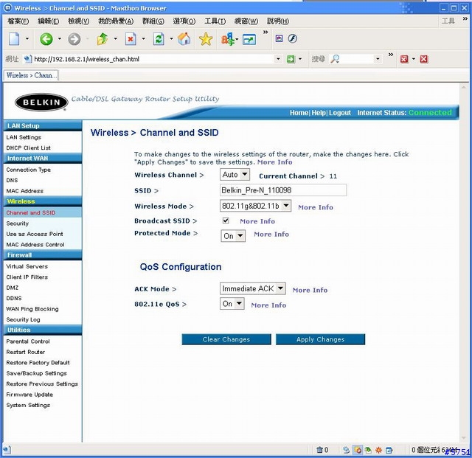This screenshot has height=458, width=472.
Task: Click the new page toolbar icon
Action: pyautogui.click(x=14, y=39)
